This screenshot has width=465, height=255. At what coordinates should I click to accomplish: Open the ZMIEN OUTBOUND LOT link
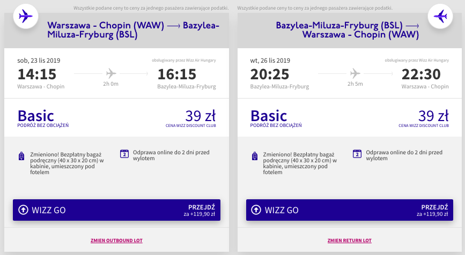(x=116, y=241)
